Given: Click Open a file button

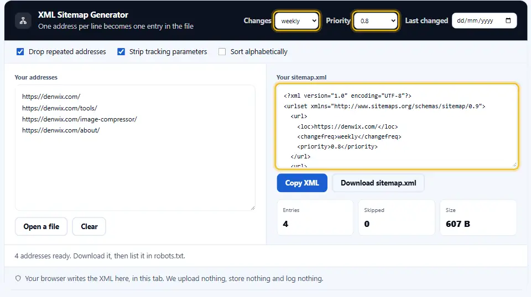Looking at the screenshot, I should point(41,226).
